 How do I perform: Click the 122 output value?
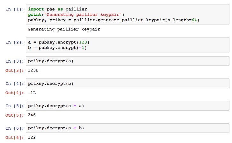[x=32, y=137]
